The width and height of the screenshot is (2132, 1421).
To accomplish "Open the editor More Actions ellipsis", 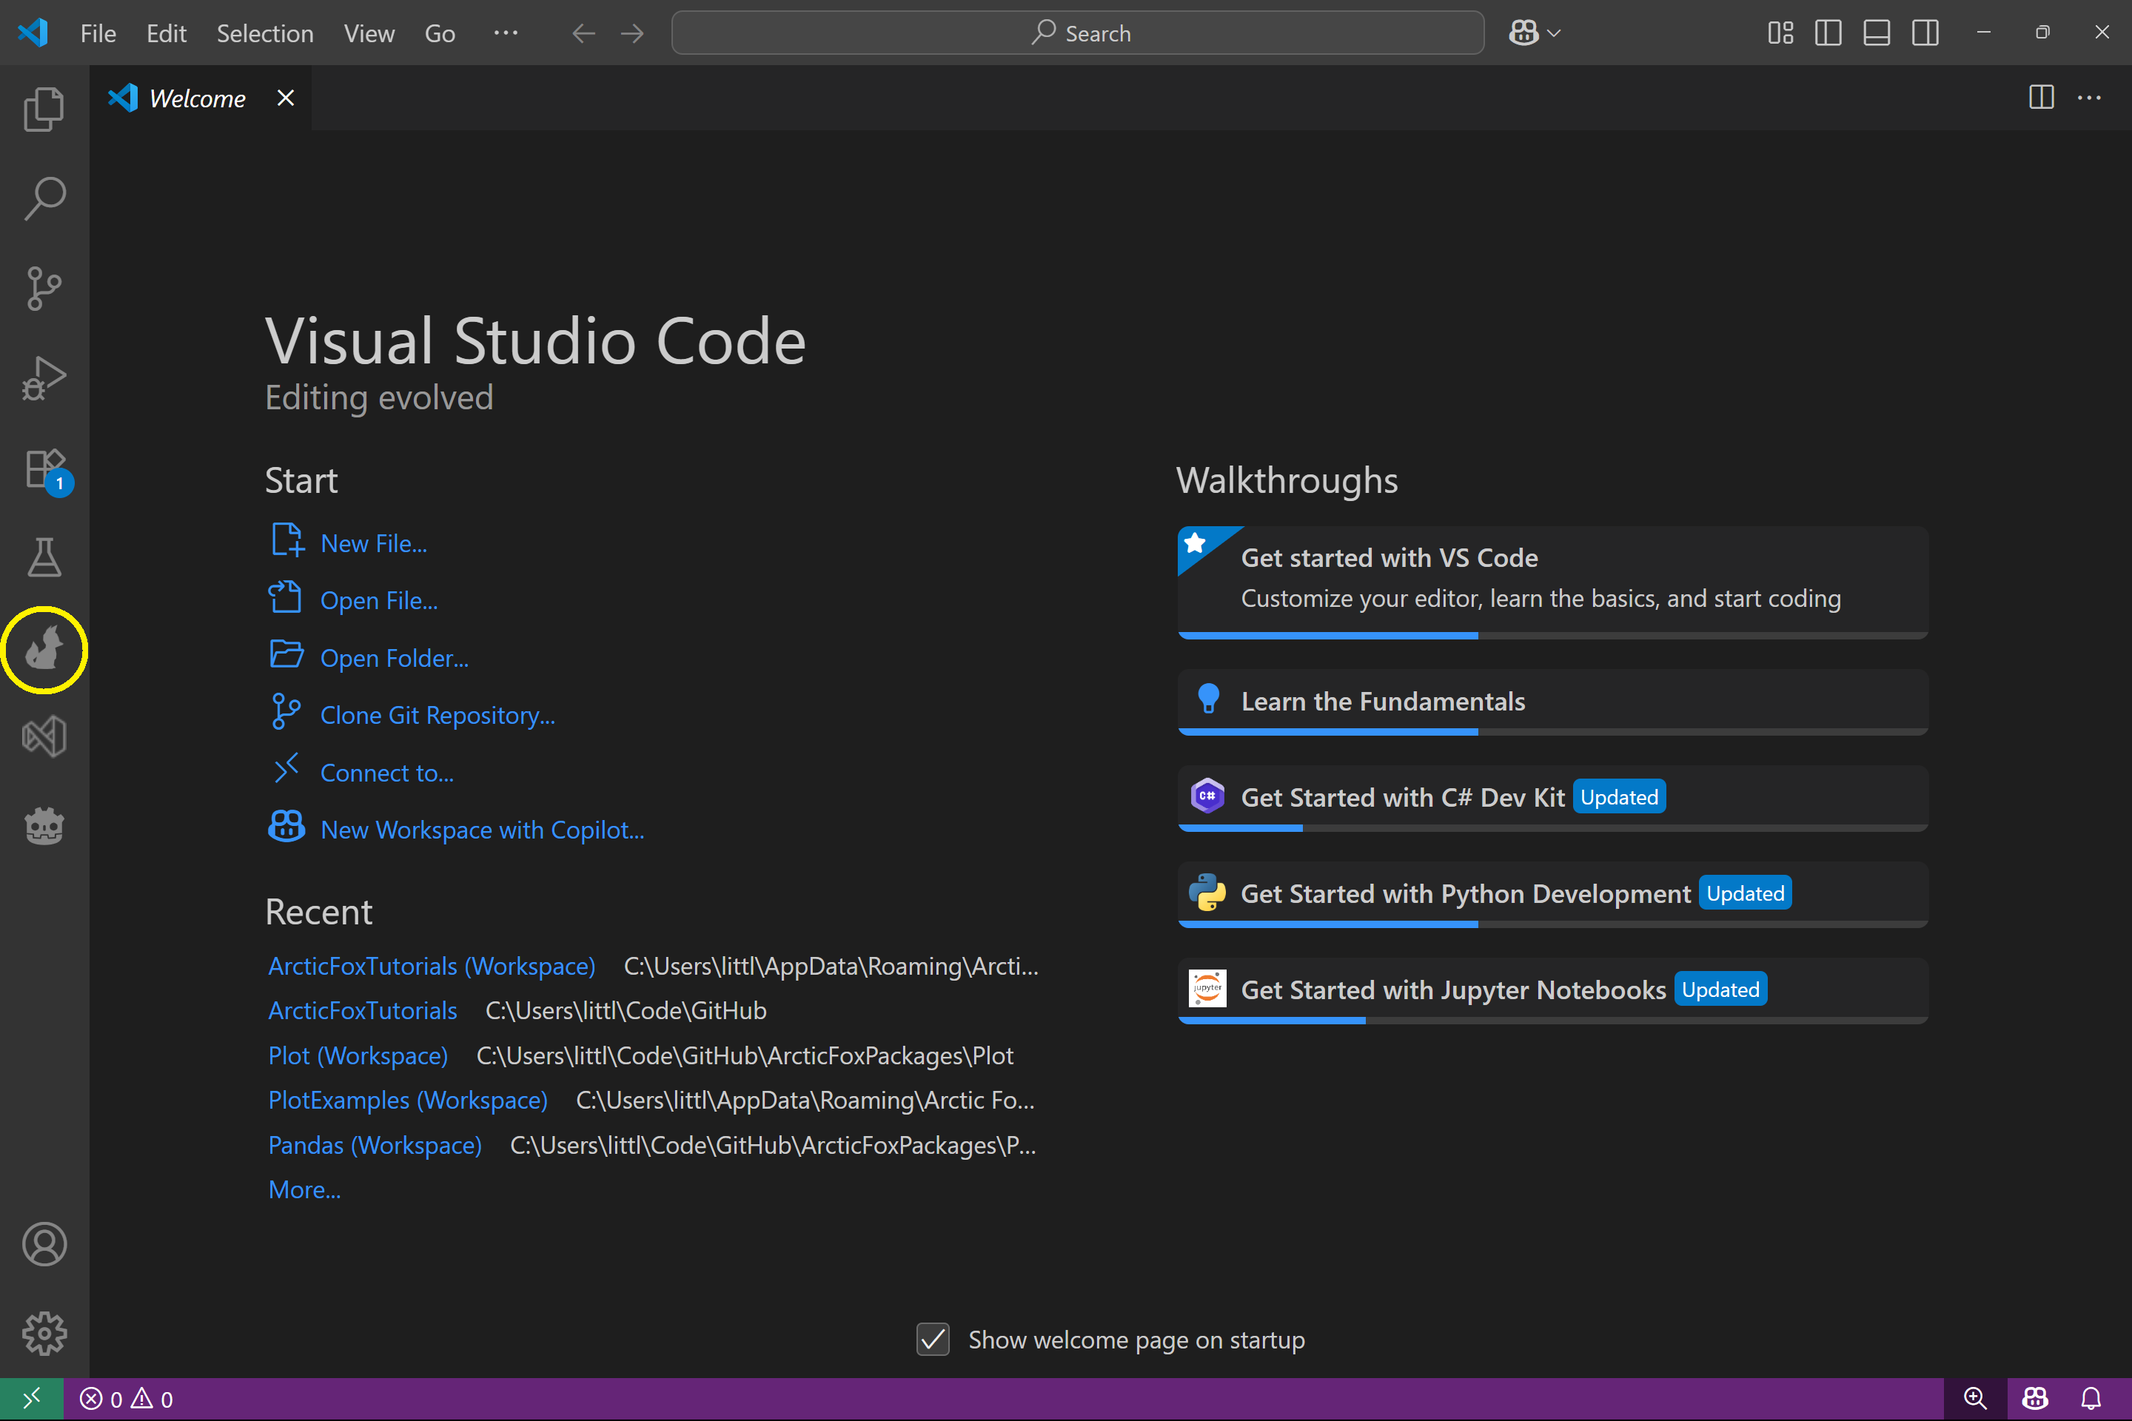I will (2089, 98).
